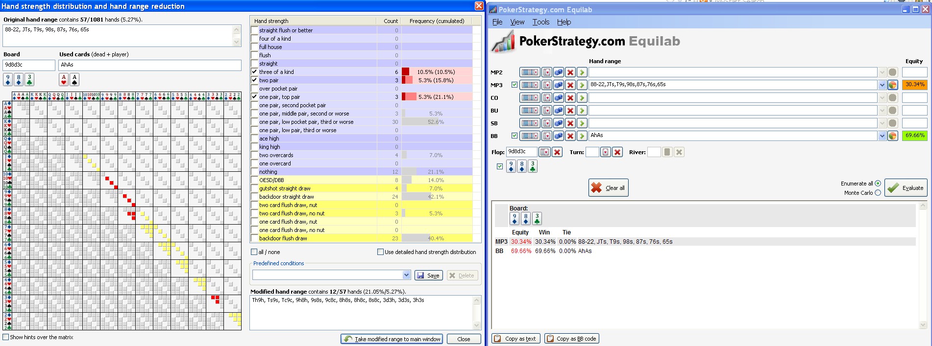Open card selector for MP3 row
Viewport: 932px width, 346px height.
point(547,85)
